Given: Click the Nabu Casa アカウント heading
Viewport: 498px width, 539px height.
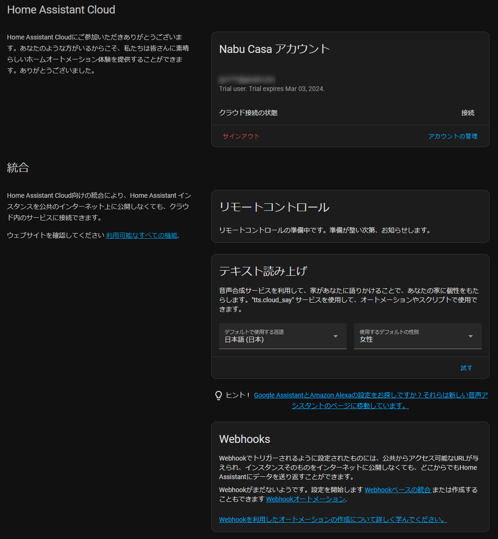Looking at the screenshot, I should click(274, 49).
